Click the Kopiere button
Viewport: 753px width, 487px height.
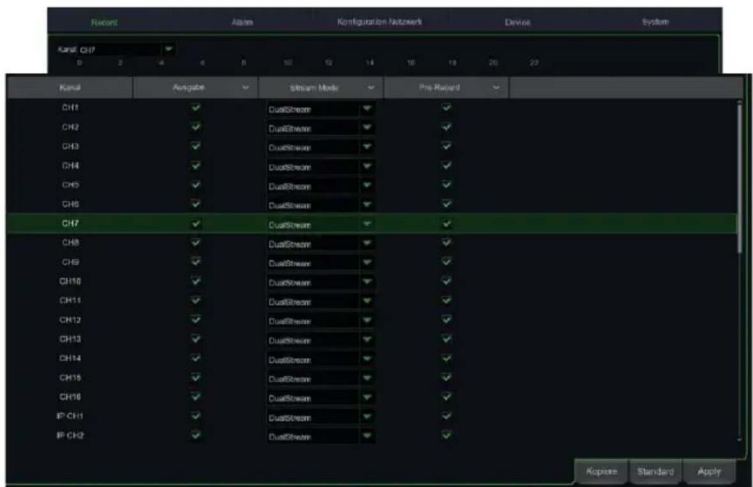tap(601, 472)
